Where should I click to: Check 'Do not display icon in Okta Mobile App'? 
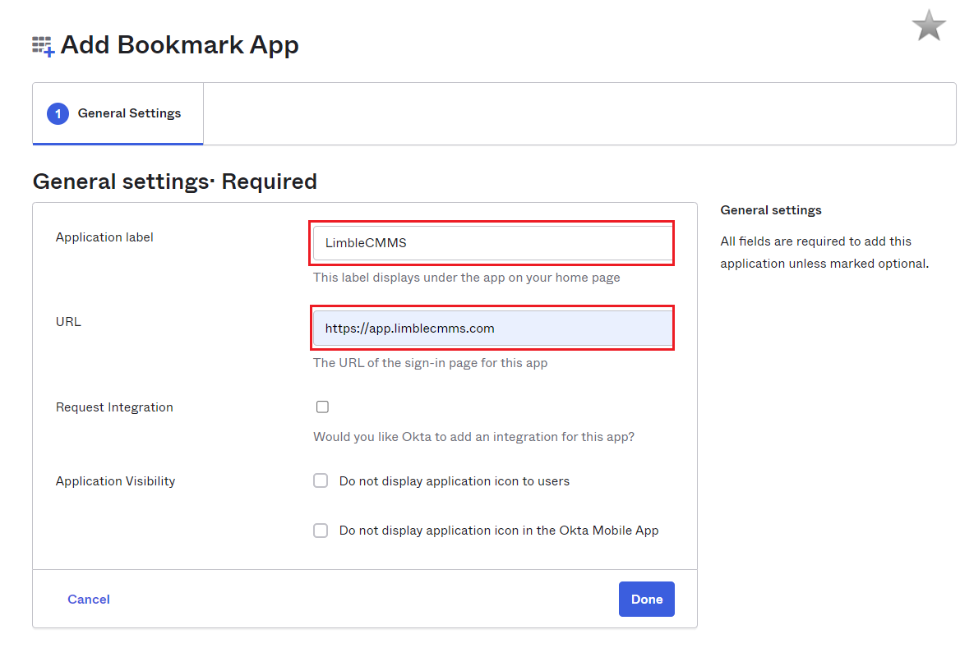(321, 531)
